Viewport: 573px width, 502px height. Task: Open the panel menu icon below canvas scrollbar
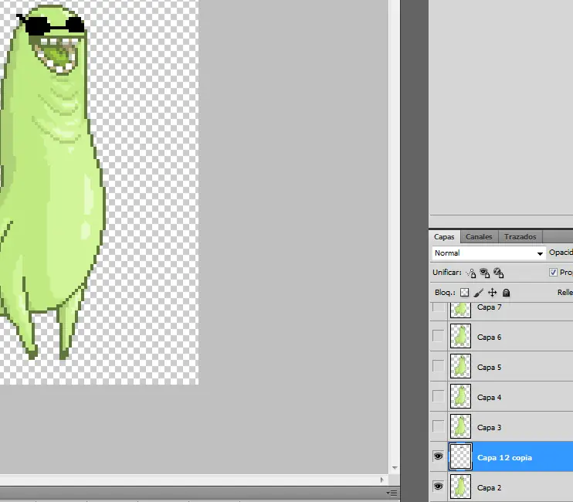click(393, 493)
